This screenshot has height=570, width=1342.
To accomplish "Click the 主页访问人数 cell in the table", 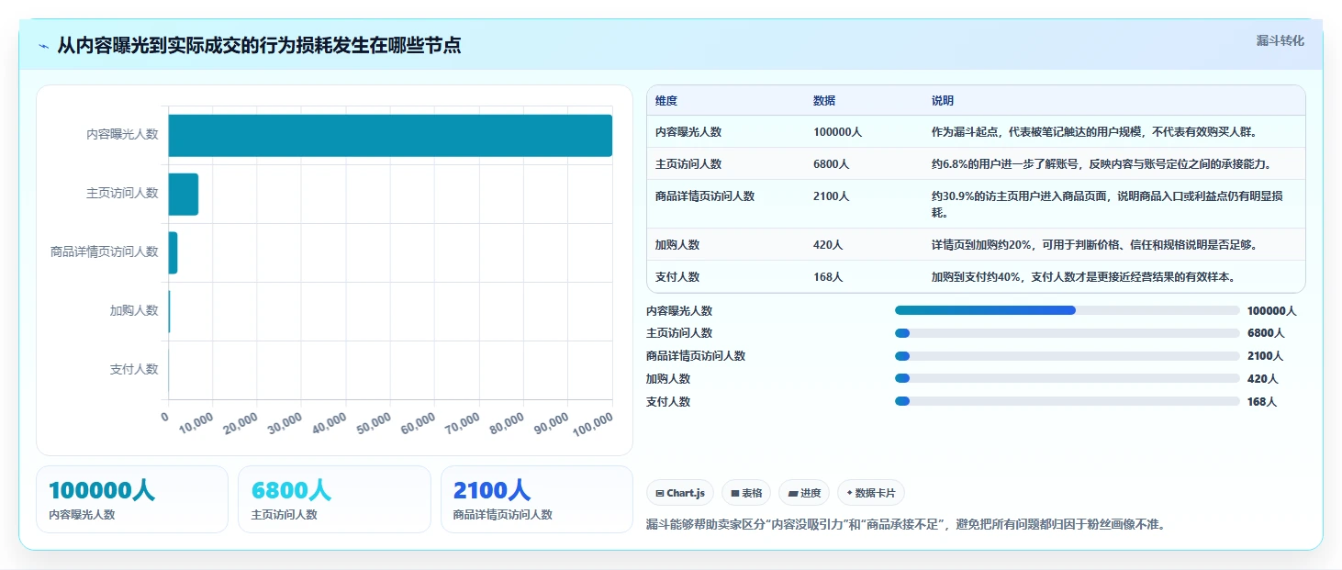I will coord(688,164).
